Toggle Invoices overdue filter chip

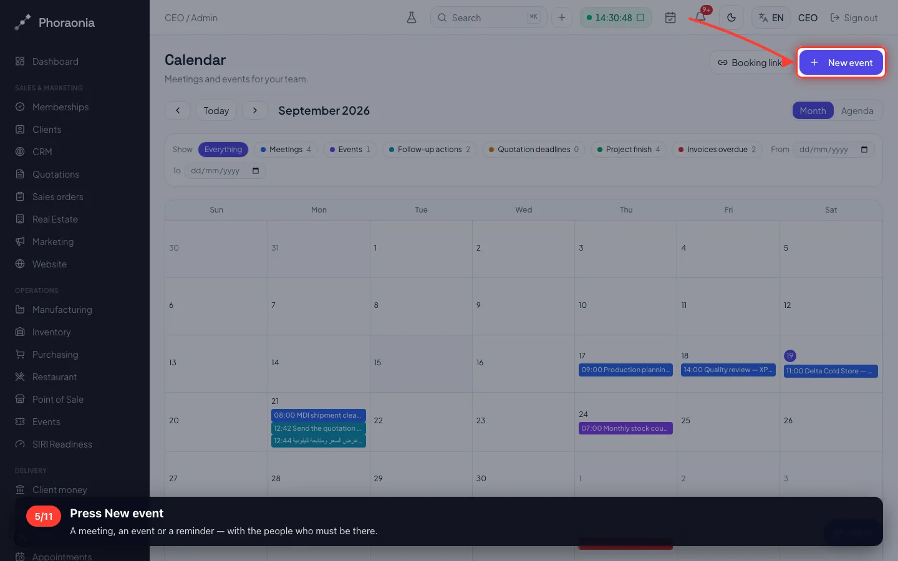(x=717, y=150)
